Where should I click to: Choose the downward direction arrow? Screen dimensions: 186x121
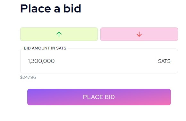tap(139, 34)
